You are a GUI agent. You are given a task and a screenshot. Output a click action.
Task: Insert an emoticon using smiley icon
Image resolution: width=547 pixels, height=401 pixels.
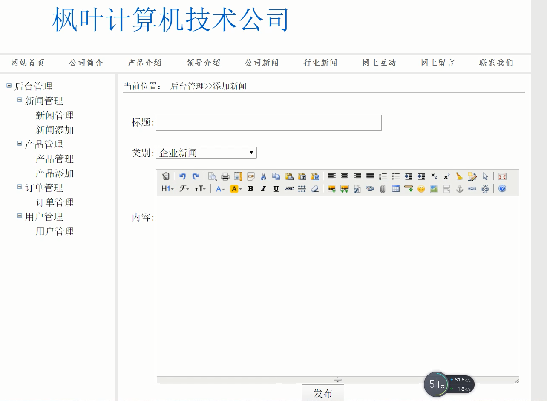[421, 189]
